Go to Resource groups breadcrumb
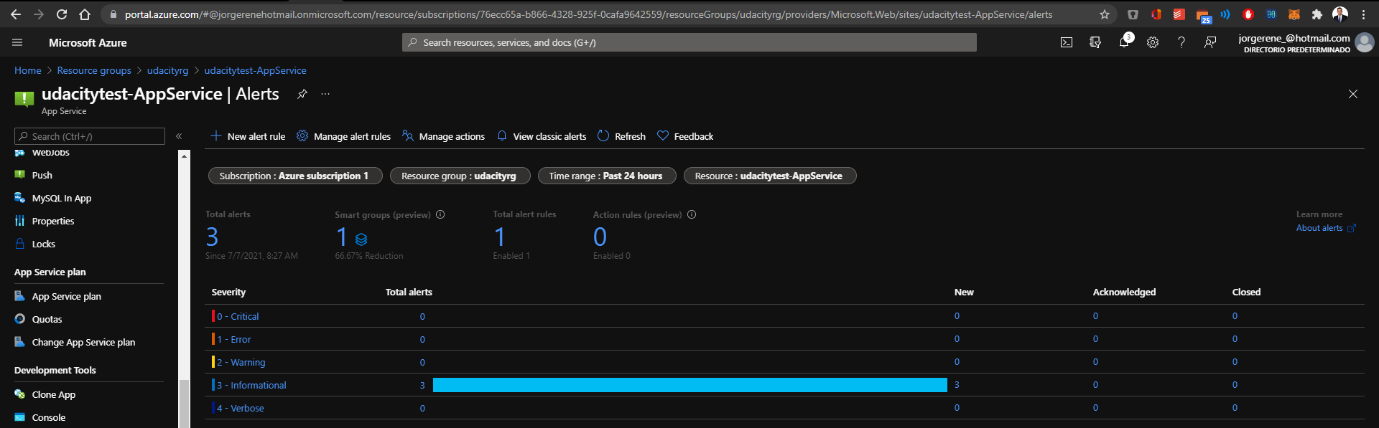The height and width of the screenshot is (428, 1379). [94, 70]
